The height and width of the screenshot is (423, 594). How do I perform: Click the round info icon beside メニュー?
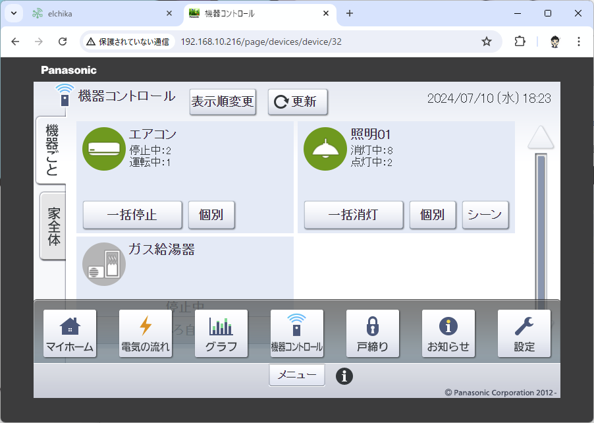pyautogui.click(x=344, y=376)
